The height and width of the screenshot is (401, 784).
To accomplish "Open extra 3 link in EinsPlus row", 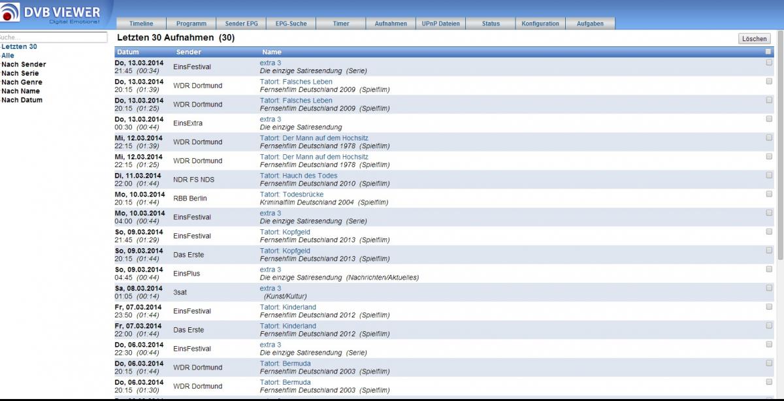I will [x=270, y=270].
